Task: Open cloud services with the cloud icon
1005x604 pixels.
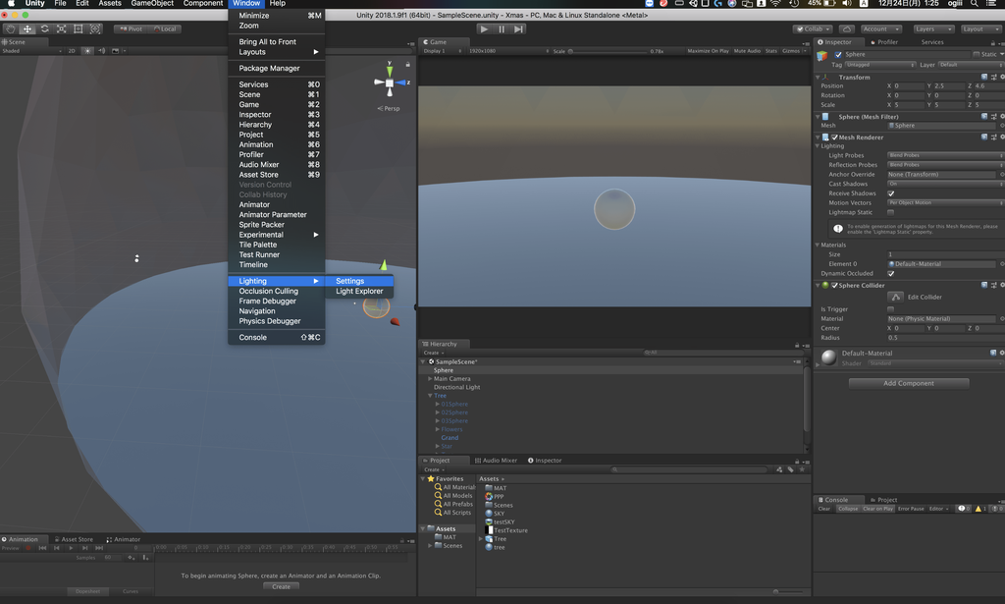Action: click(847, 28)
